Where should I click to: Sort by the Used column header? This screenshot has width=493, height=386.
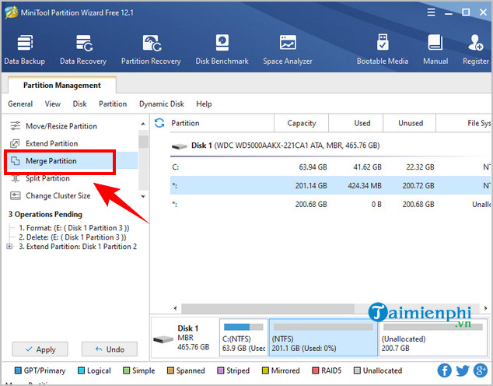[355, 123]
